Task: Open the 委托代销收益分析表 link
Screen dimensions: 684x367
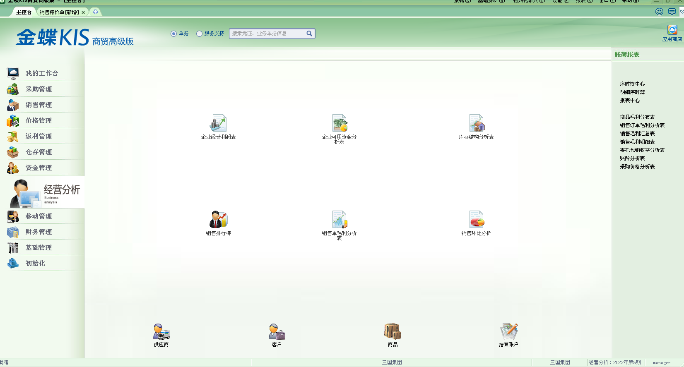Action: coord(642,150)
